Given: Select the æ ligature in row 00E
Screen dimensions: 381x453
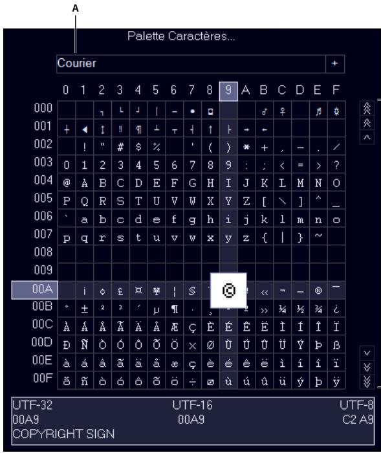Looking at the screenshot, I should [x=175, y=363].
